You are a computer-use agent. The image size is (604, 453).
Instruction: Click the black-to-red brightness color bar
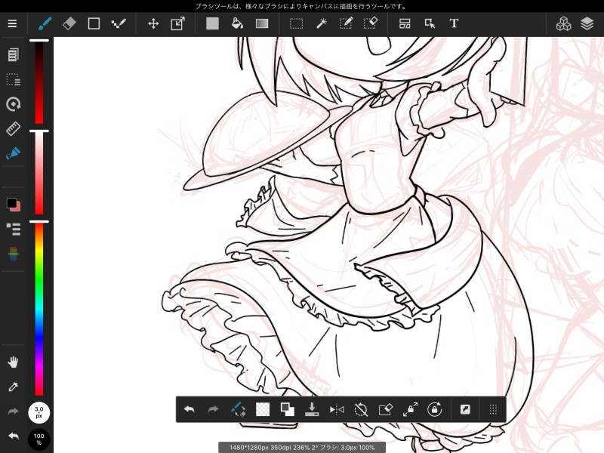pos(39,82)
